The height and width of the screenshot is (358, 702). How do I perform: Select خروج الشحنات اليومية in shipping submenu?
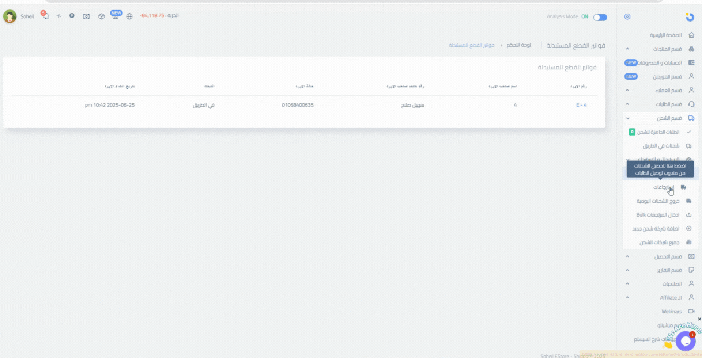click(x=658, y=201)
